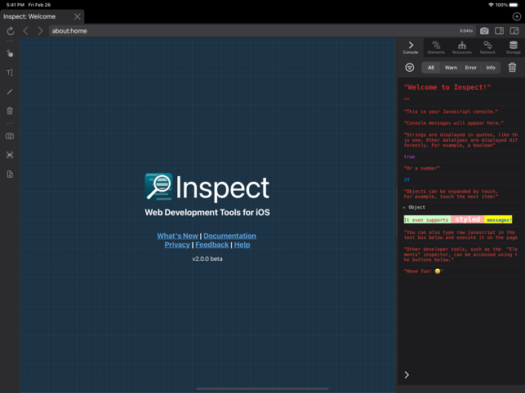This screenshot has height=393, width=525.
Task: Select the text tool in the sidebar
Action: pyautogui.click(x=10, y=73)
